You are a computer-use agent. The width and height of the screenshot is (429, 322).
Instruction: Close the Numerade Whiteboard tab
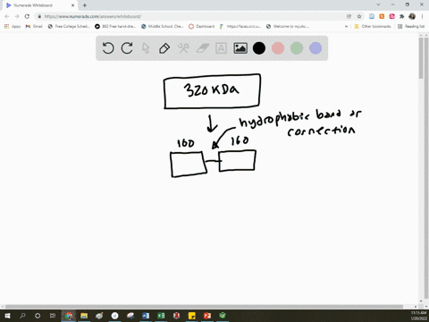[72, 5]
